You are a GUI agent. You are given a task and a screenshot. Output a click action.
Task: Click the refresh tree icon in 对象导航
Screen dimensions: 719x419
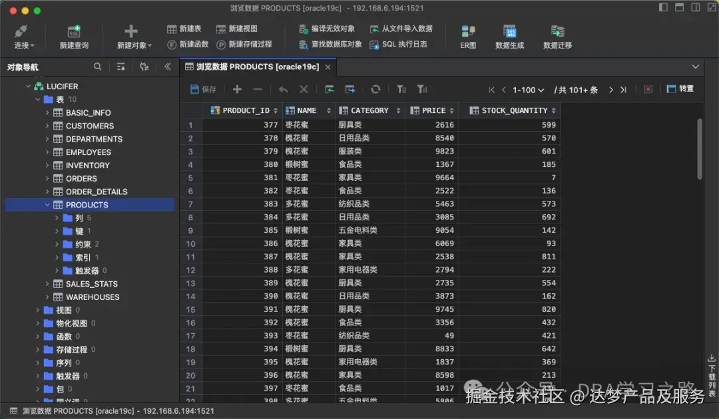pyautogui.click(x=144, y=67)
